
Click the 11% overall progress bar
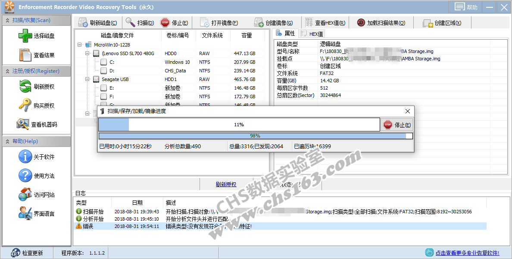pos(239,125)
